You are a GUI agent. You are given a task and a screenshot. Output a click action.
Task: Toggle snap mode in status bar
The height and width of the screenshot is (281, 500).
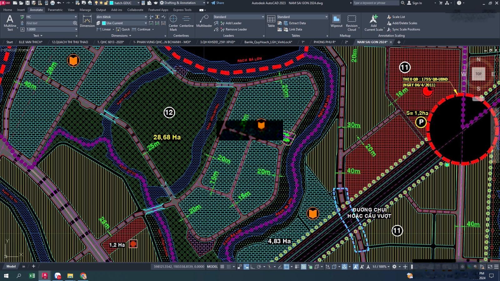(x=229, y=267)
